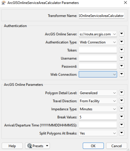Expand the Authentication Type dropdown
The height and width of the screenshot is (151, 130).
click(98, 42)
